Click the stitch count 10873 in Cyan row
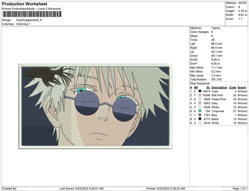The image size is (249, 191). tap(206, 91)
